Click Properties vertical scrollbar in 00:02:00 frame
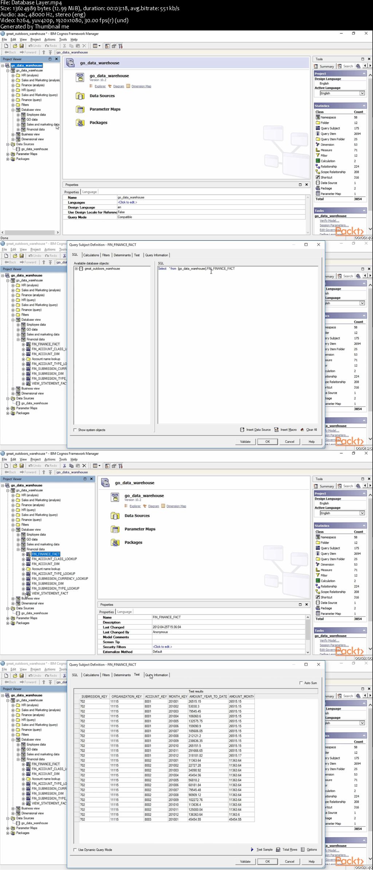Screen dimensions: 373x870 point(308,635)
